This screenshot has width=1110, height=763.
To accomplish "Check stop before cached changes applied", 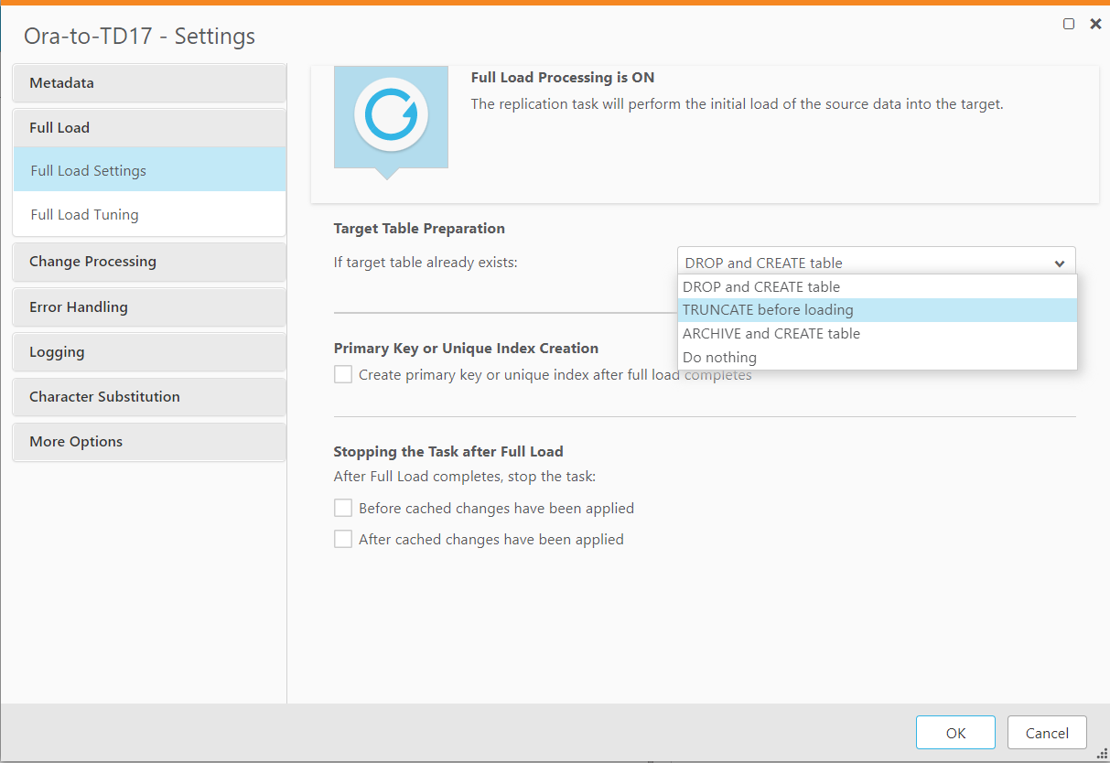I will pos(343,508).
